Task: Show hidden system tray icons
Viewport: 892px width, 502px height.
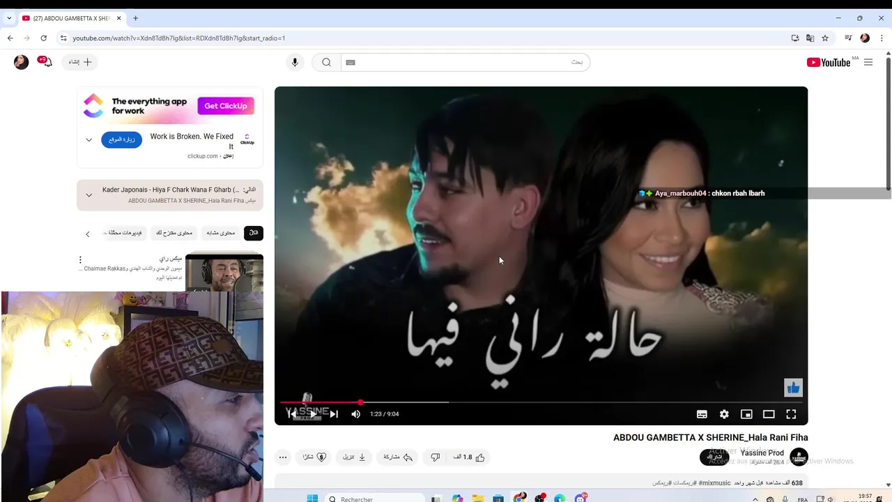Action: [x=755, y=499]
